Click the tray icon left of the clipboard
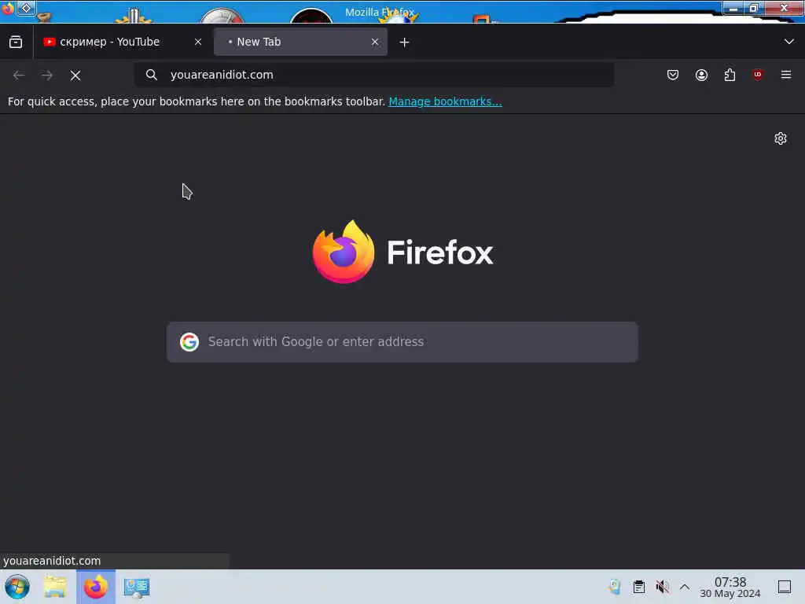805x604 pixels. [x=615, y=587]
